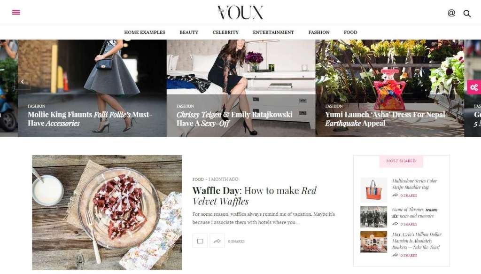481x274 pixels.
Task: Open the Beauty menu item
Action: pyautogui.click(x=189, y=32)
